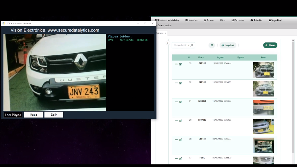This screenshot has width=297, height=167.
Task: Open the Usuarios menu
Action: [x=191, y=20]
